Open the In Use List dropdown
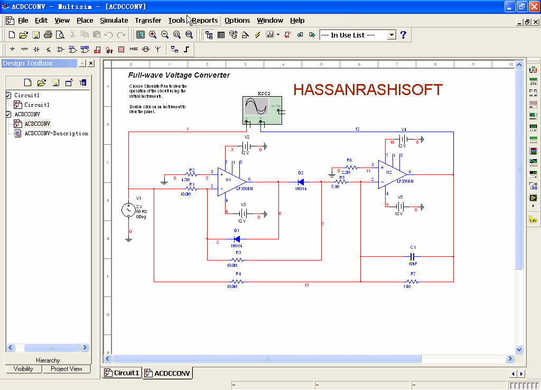Screen dimensions: 541x390 391,35
